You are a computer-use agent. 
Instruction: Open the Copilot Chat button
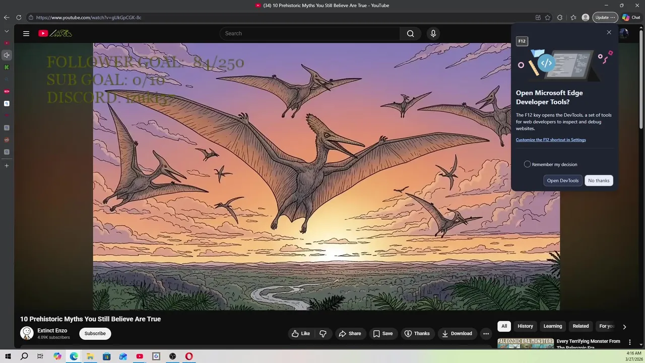click(x=631, y=17)
